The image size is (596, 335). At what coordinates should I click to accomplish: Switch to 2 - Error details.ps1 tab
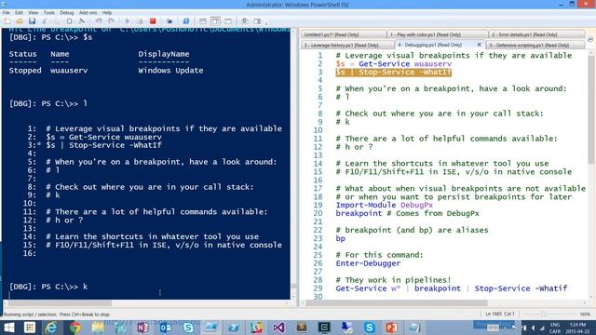click(x=536, y=34)
